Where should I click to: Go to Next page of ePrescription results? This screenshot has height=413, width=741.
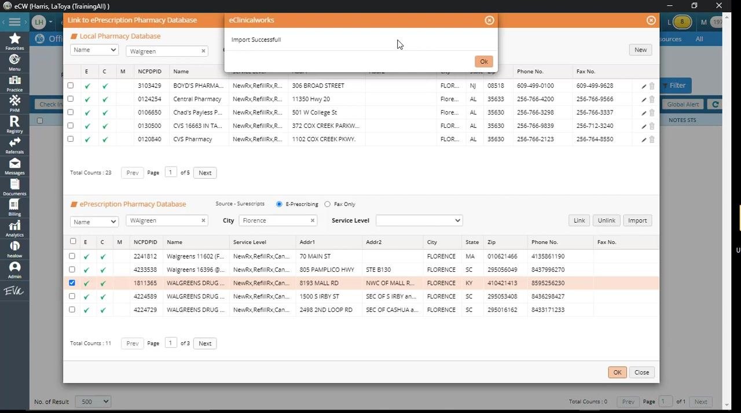click(205, 344)
